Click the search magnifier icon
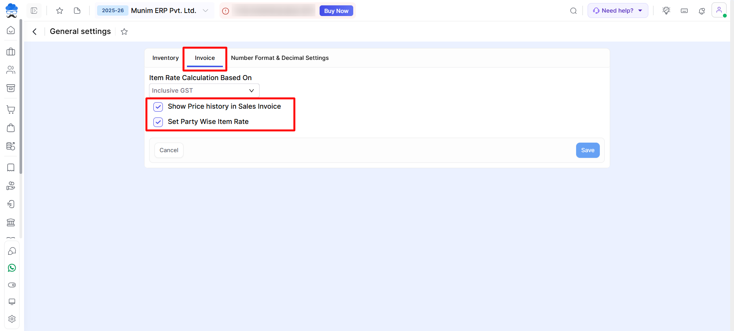 point(573,11)
